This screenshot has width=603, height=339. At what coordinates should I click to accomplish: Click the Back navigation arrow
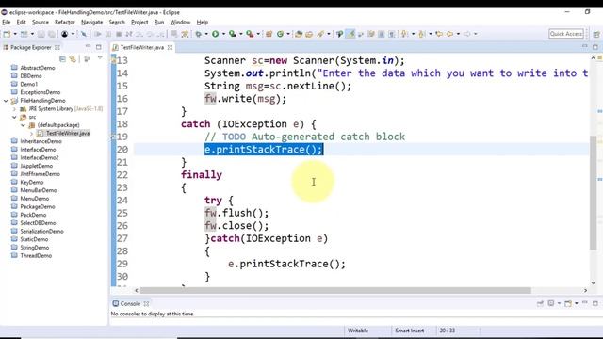pyautogui.click(x=449, y=34)
